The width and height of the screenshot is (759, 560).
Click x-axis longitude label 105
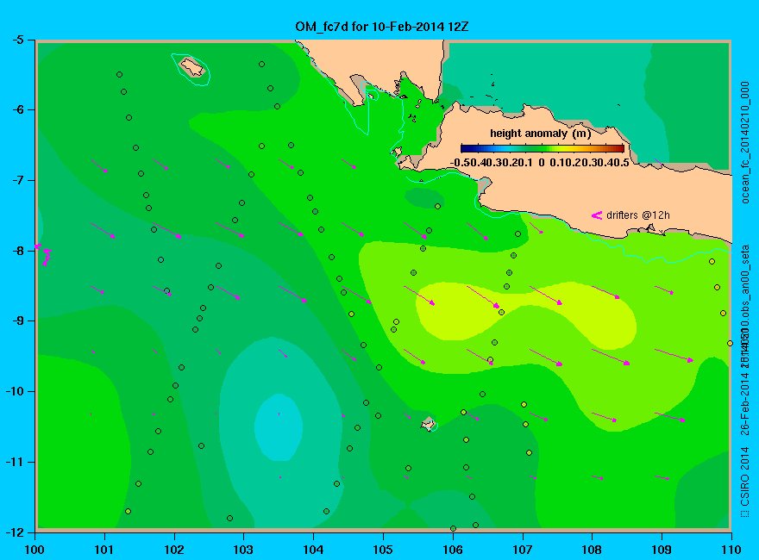(383, 550)
